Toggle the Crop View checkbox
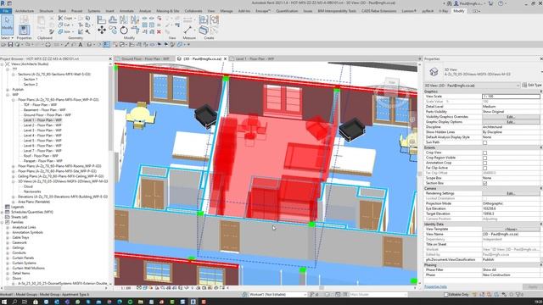Viewport: 543px width, 305px height. [484, 152]
